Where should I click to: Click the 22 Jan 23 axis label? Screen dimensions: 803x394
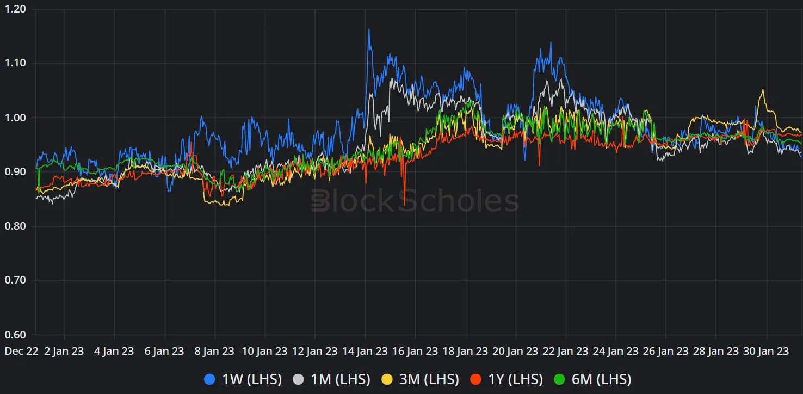coord(565,351)
